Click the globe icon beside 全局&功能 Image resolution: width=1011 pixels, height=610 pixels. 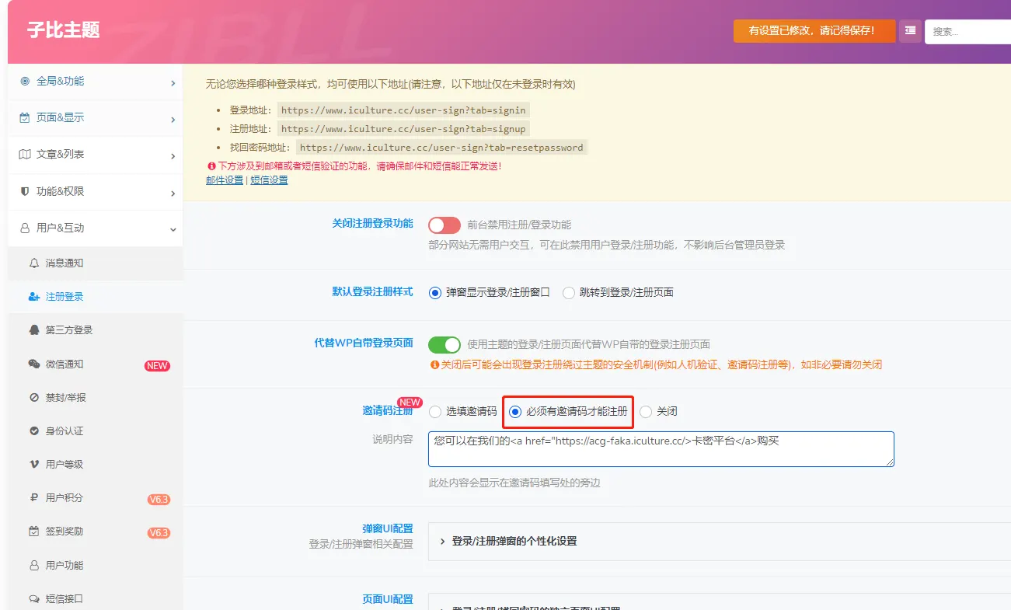tap(25, 81)
